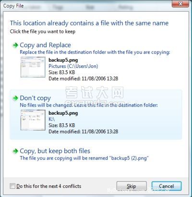The width and height of the screenshot is (192, 197).
Task: Click the green arrow beside Don't copy
Action: click(x=15, y=98)
